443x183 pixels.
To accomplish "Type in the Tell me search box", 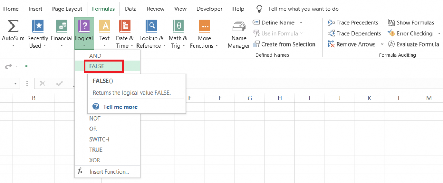I will 303,9.
